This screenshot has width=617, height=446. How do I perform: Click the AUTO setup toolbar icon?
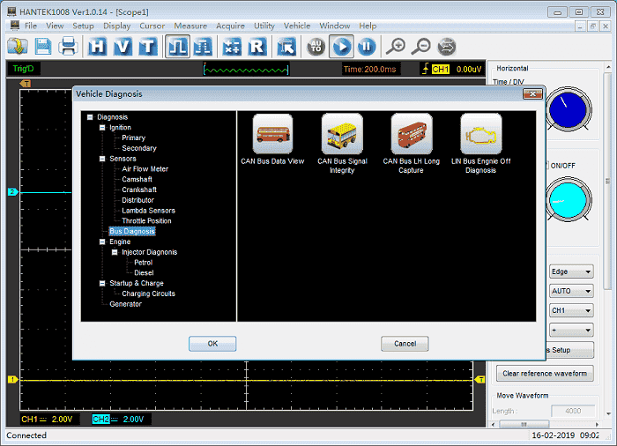click(316, 47)
